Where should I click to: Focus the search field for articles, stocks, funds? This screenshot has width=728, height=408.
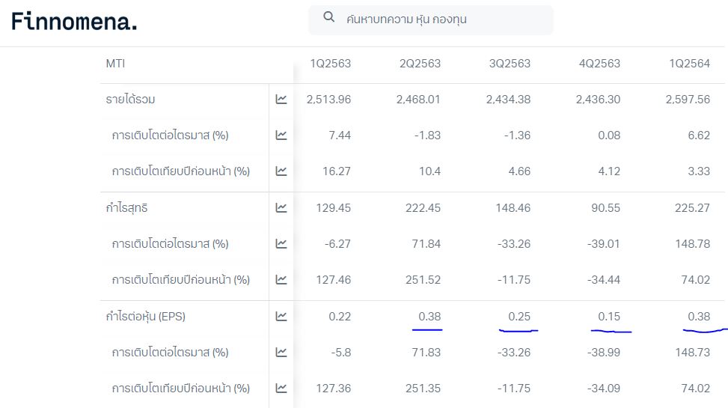pyautogui.click(x=441, y=19)
